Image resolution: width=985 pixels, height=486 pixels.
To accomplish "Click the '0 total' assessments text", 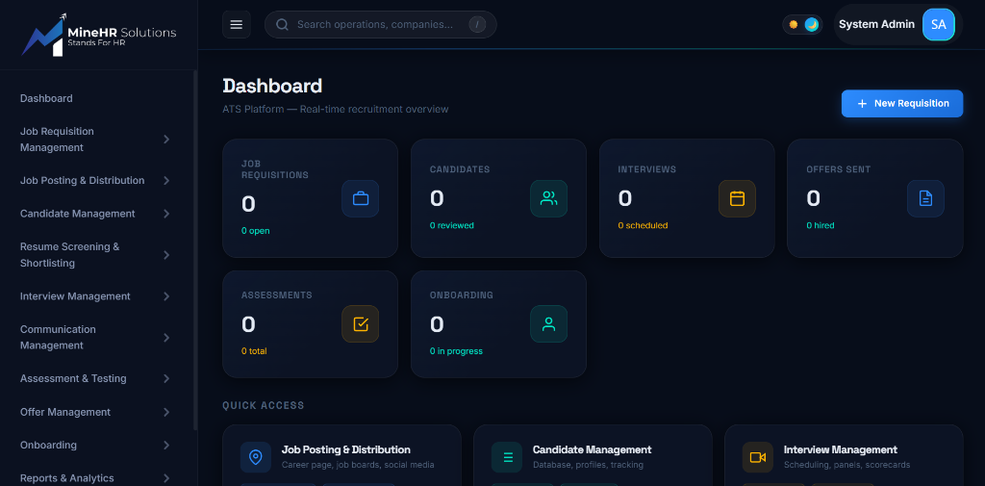I will tap(254, 351).
